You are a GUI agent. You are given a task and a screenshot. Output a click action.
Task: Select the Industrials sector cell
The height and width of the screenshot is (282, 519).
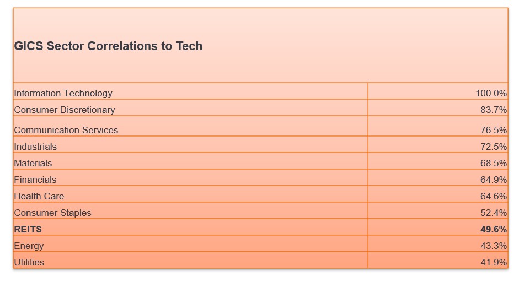[x=35, y=147]
